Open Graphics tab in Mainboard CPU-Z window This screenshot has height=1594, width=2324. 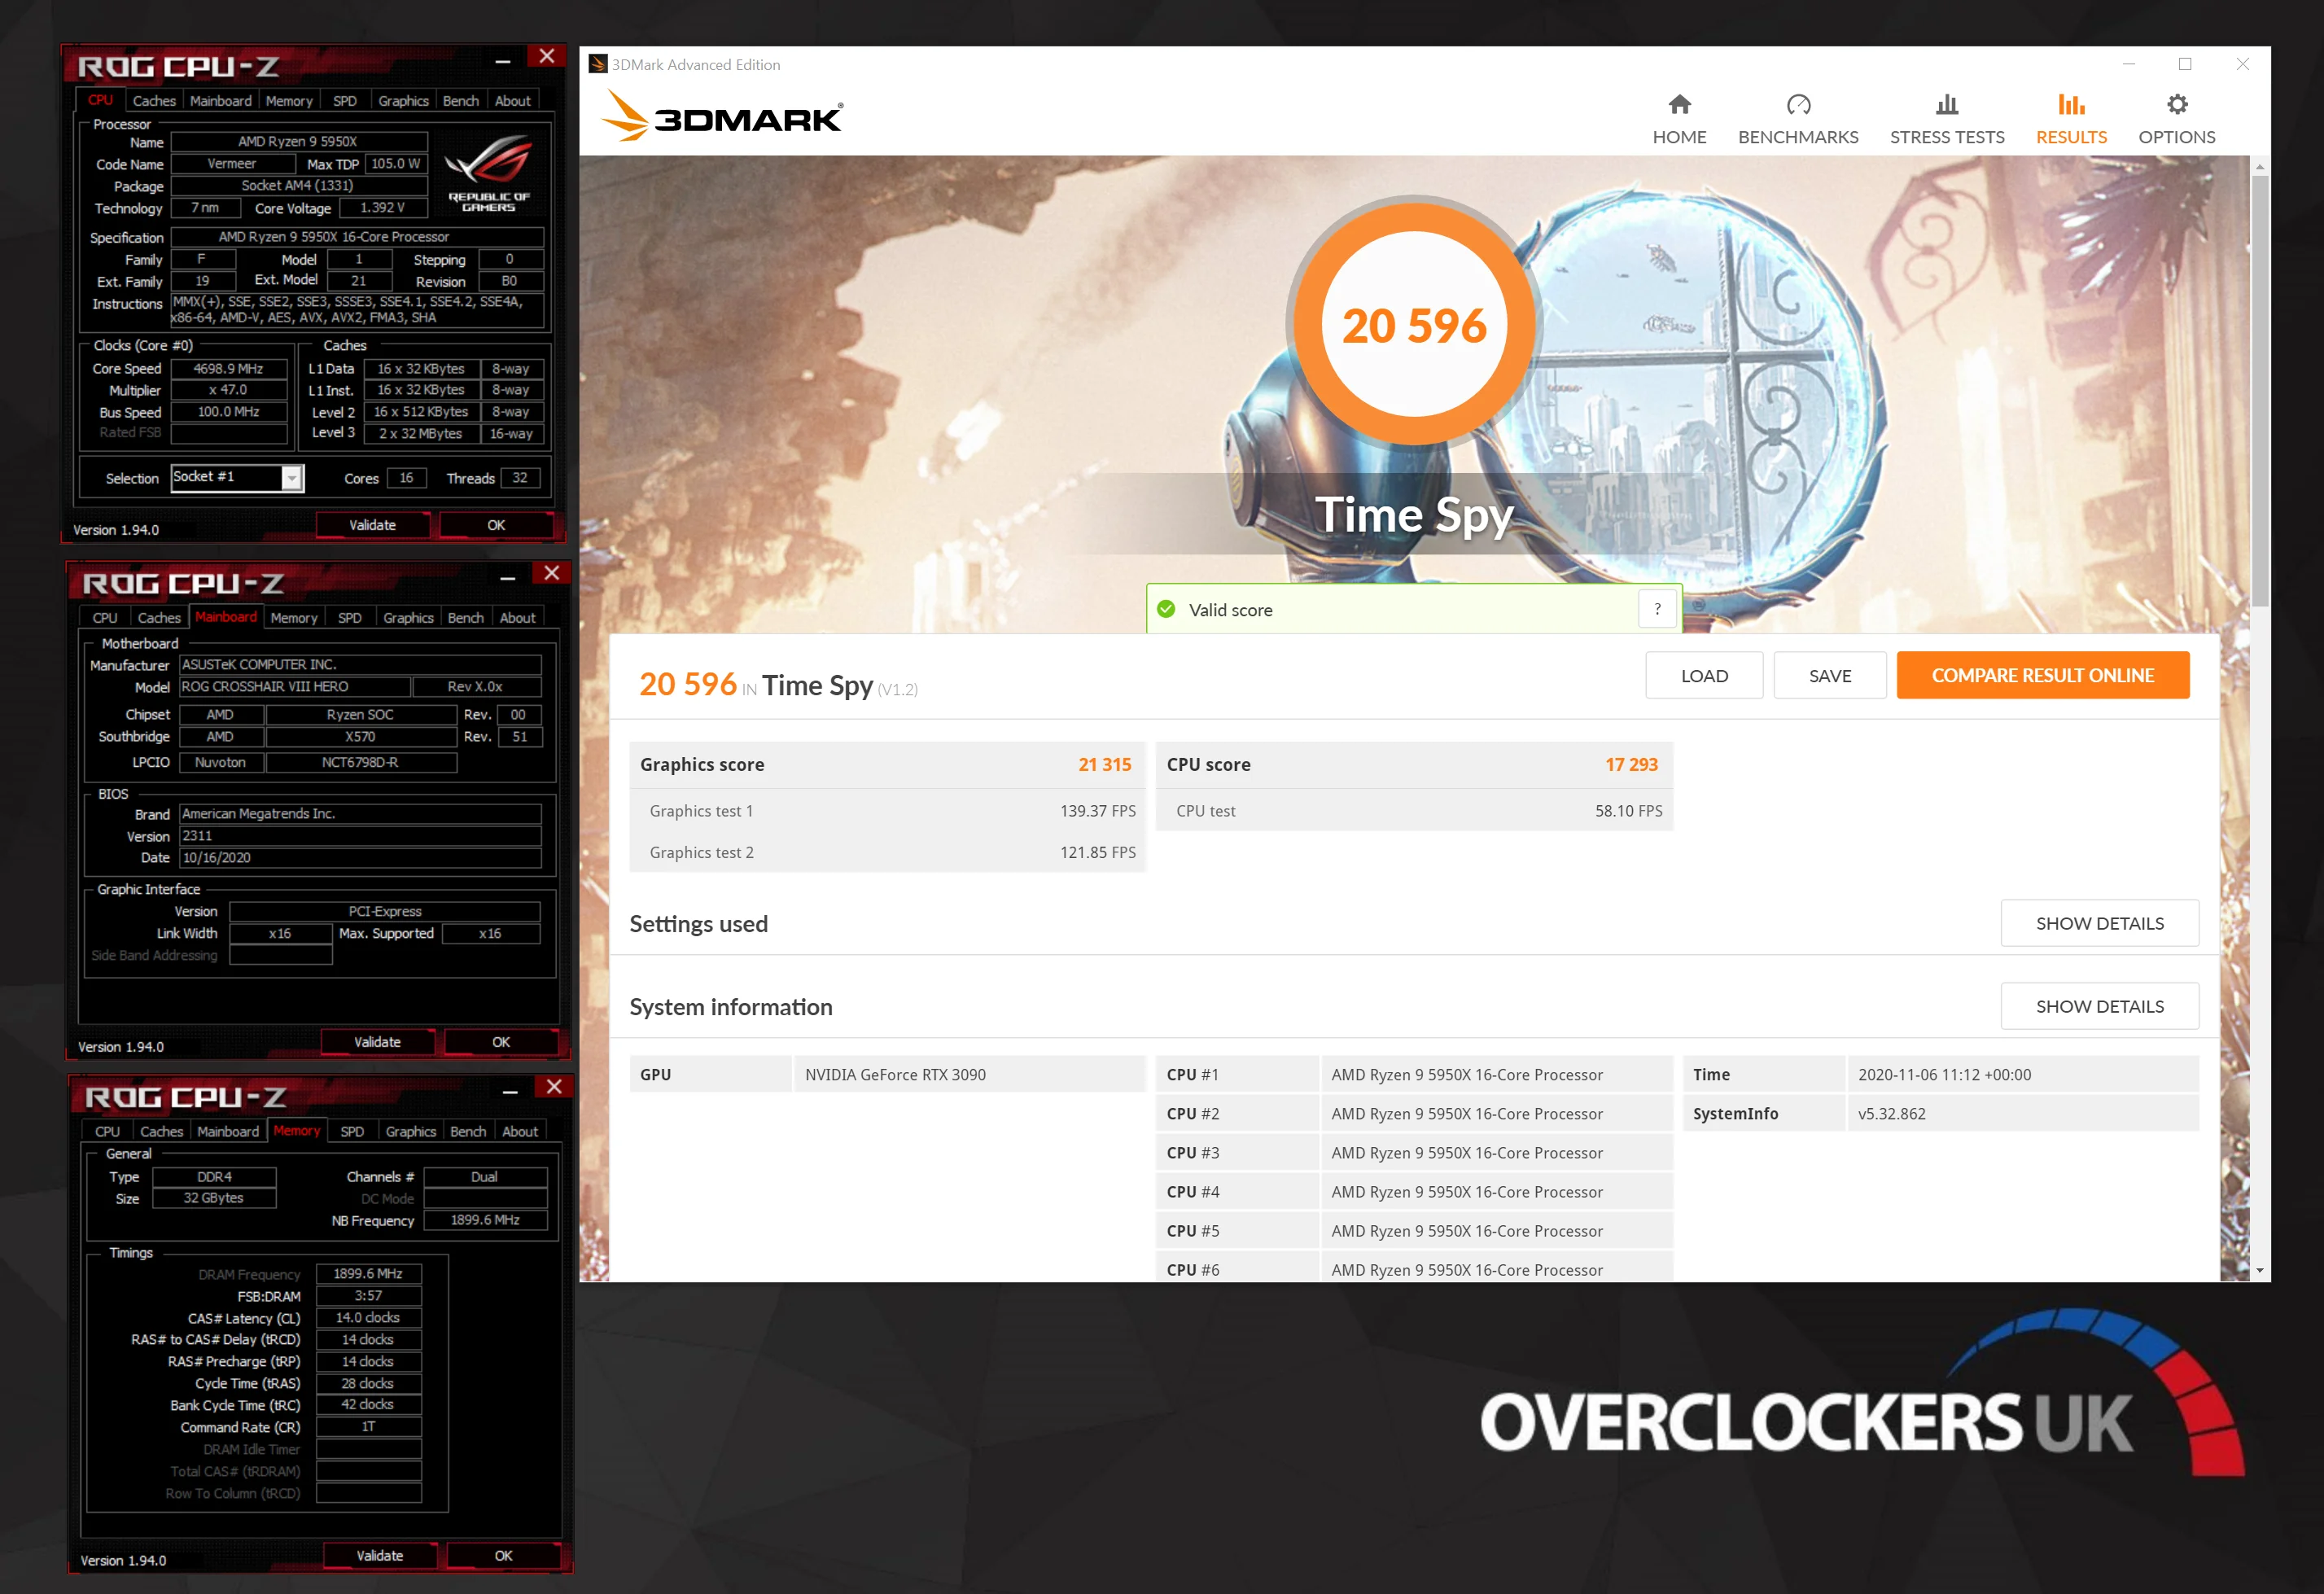point(408,618)
